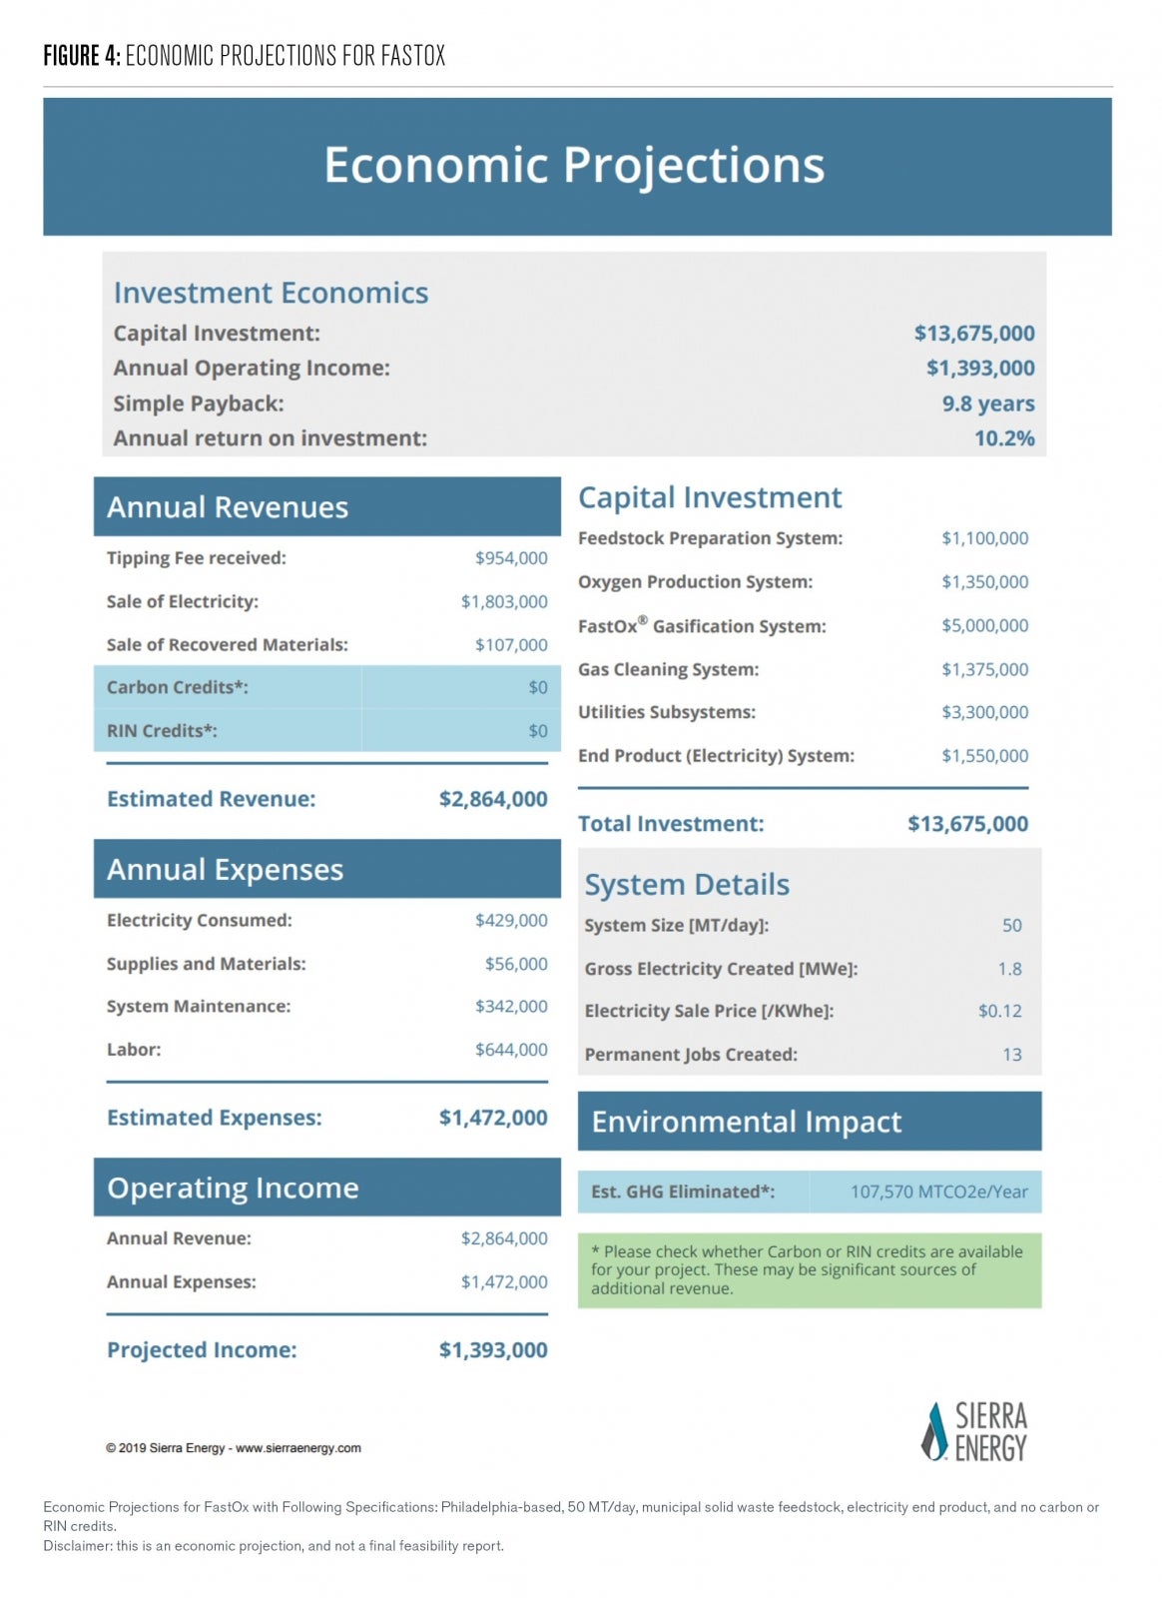Click the 'System Details' heading
1162x1598 pixels.
[x=687, y=885]
